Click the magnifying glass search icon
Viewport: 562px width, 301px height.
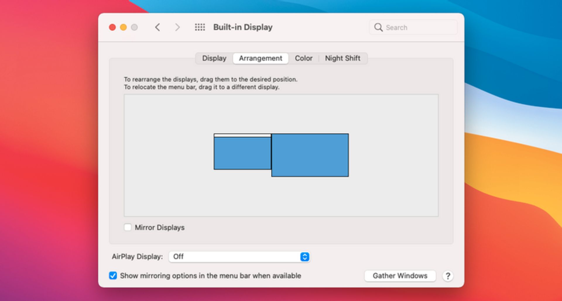[378, 27]
